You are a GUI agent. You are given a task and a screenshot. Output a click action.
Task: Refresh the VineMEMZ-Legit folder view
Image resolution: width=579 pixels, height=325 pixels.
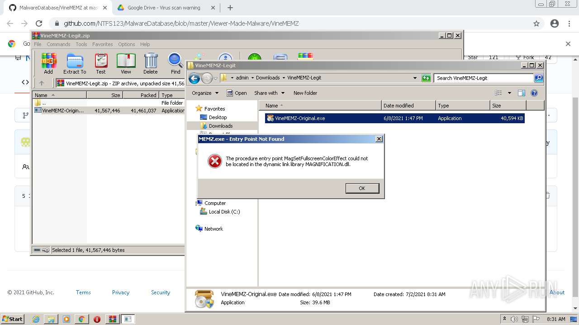click(x=426, y=78)
